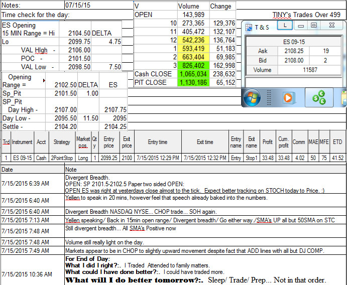Screen dimensions: 347x285
Task: Select Day Low delta 11.50
Action: [x=88, y=118]
